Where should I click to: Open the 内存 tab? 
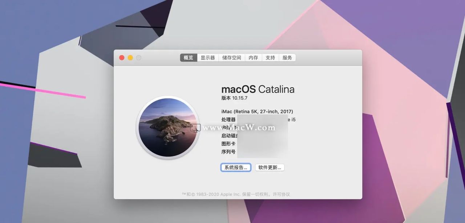pos(253,58)
